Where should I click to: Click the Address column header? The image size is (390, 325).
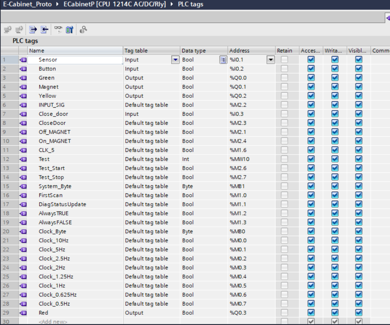(x=251, y=51)
